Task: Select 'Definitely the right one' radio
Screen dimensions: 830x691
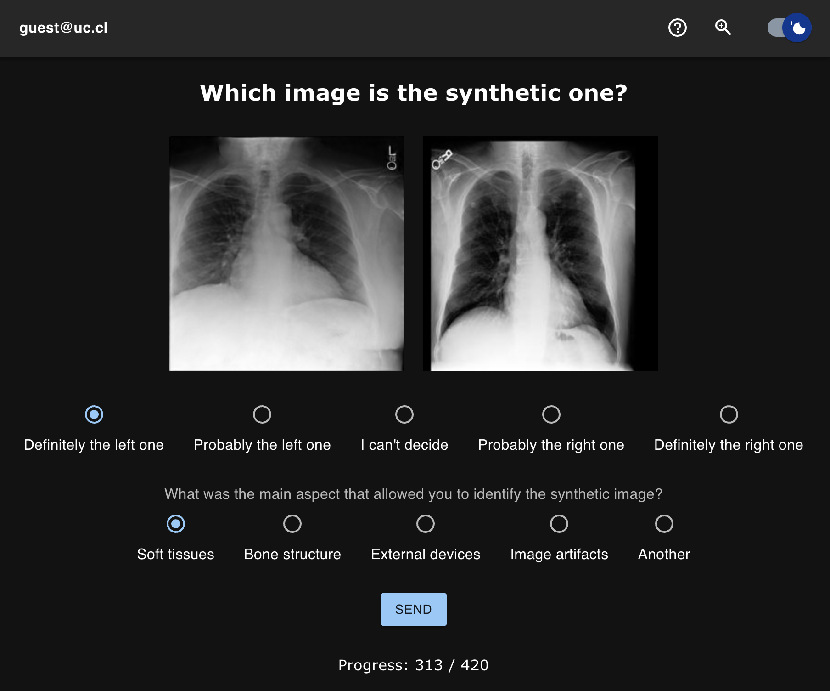Action: [x=729, y=414]
